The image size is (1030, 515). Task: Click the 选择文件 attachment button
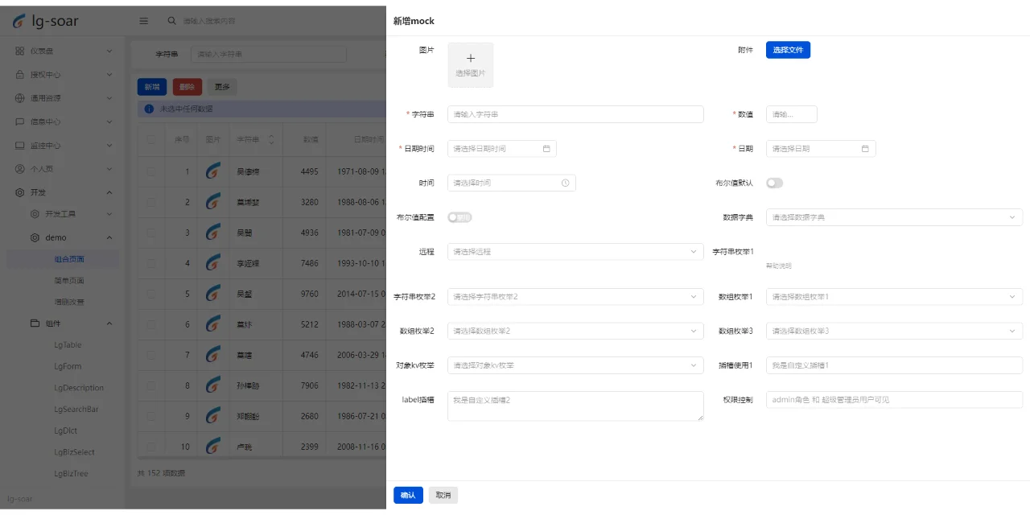(788, 50)
